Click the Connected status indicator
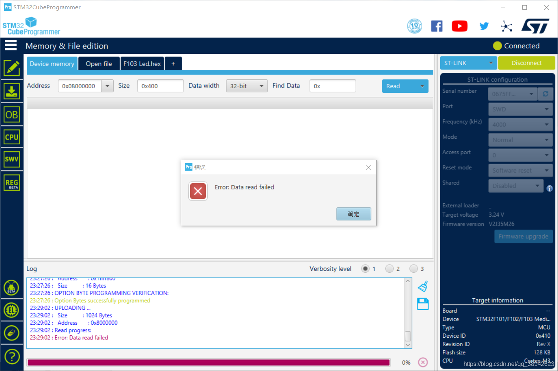 516,46
